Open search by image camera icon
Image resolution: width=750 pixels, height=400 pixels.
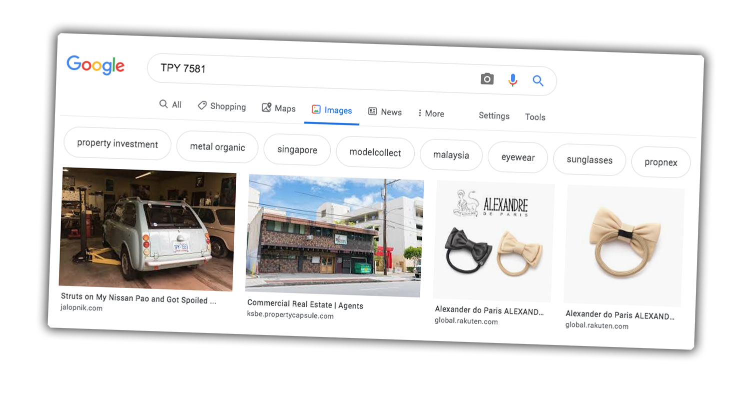pos(487,79)
